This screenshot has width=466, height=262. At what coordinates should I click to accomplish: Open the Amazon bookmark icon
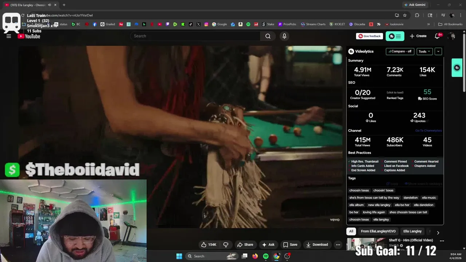(x=241, y=24)
